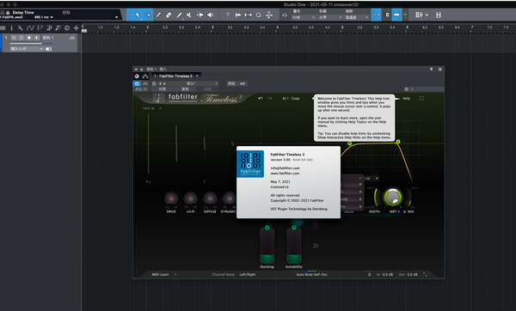The width and height of the screenshot is (516, 311).
Task: Open the marker flag track icon
Action: tap(40, 28)
